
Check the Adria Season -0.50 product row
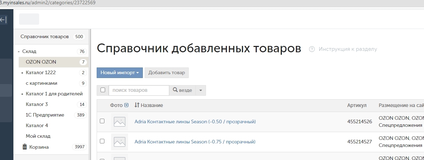(x=102, y=121)
